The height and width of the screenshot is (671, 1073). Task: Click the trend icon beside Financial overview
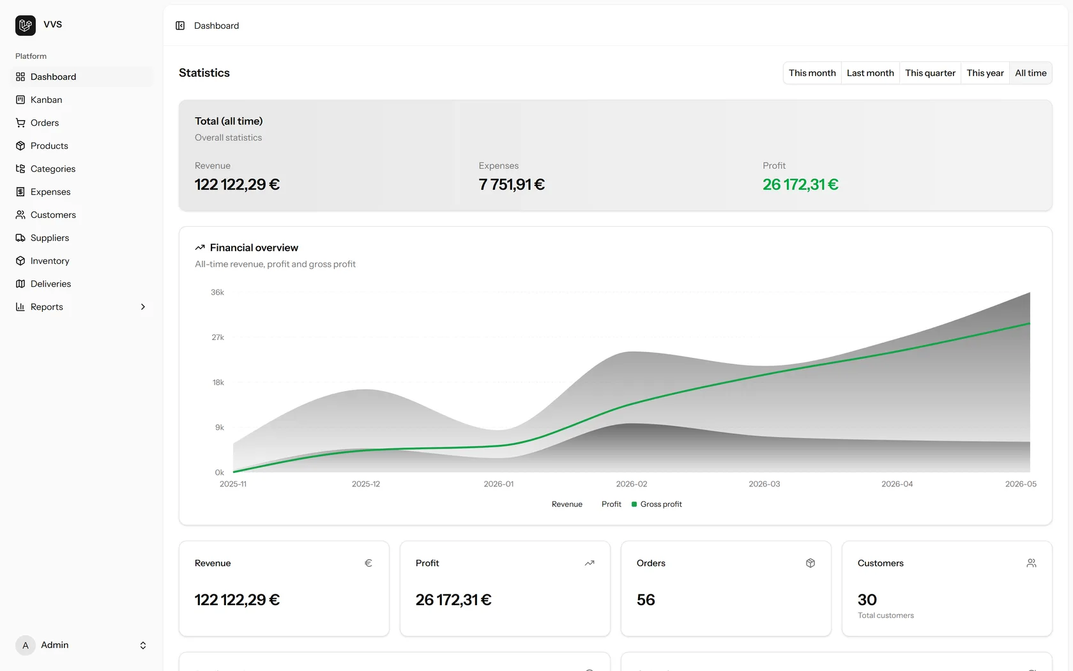click(x=200, y=247)
